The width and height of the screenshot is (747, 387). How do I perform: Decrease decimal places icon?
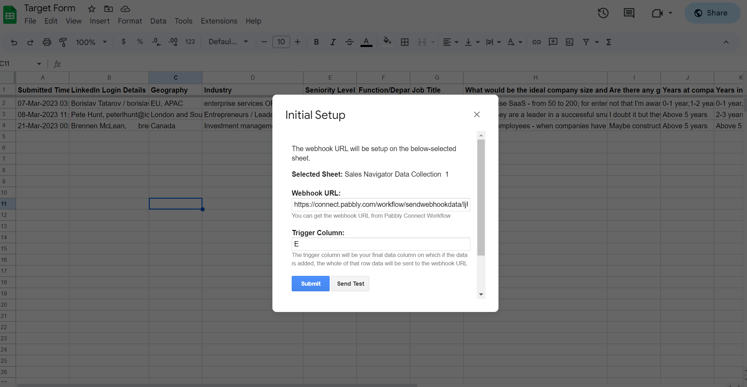156,42
